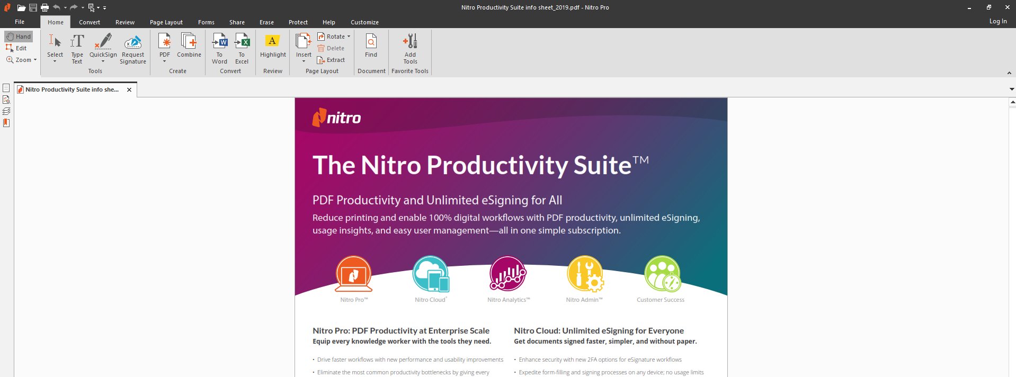Create a new PDF with PDF icon

(x=165, y=41)
